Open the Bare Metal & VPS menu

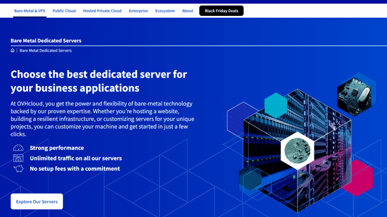[x=29, y=11]
